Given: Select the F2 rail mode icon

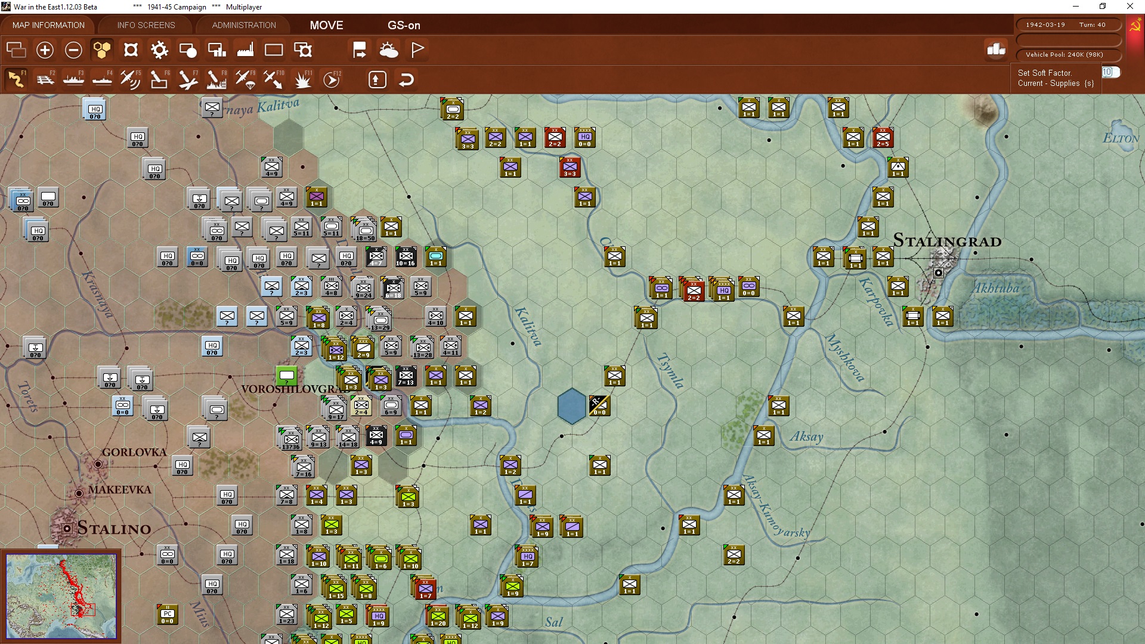Looking at the screenshot, I should [x=45, y=79].
